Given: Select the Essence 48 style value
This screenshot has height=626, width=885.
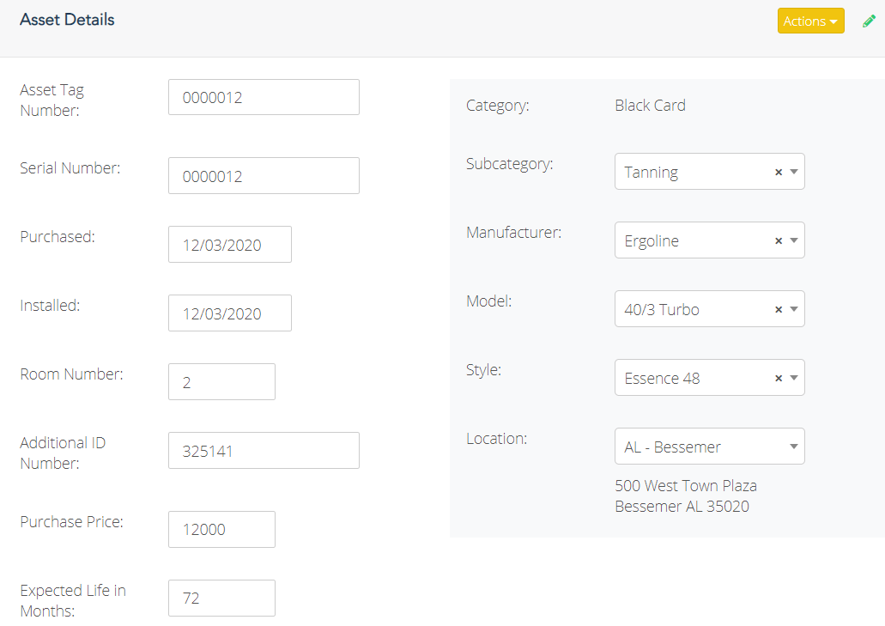Looking at the screenshot, I should [662, 378].
